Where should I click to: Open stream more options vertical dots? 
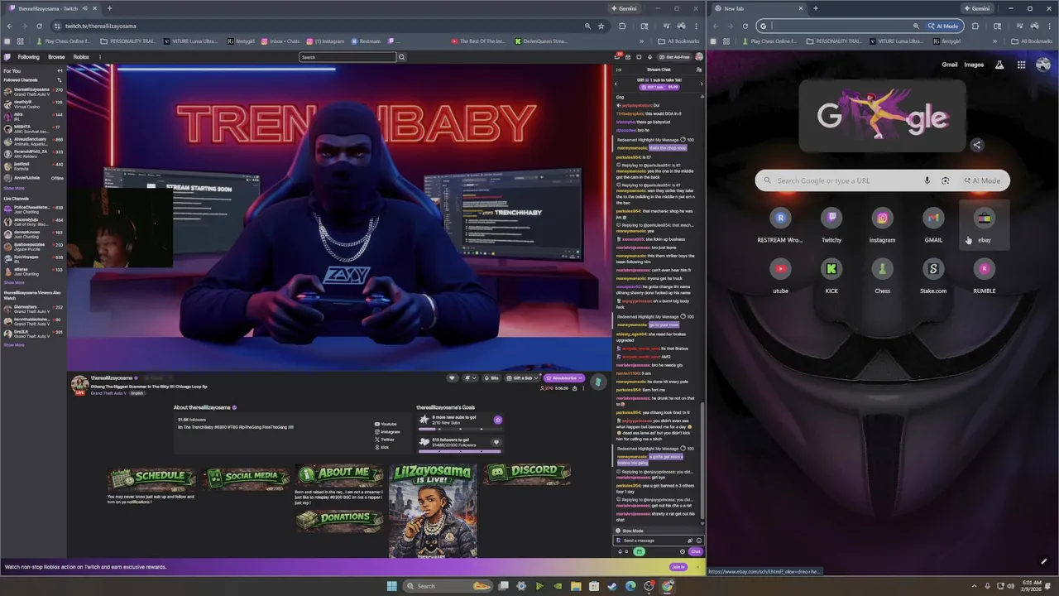(583, 388)
